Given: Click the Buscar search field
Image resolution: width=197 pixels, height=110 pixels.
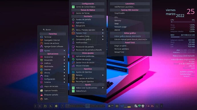Looking at the screenshot, I should [x=53, y=30].
